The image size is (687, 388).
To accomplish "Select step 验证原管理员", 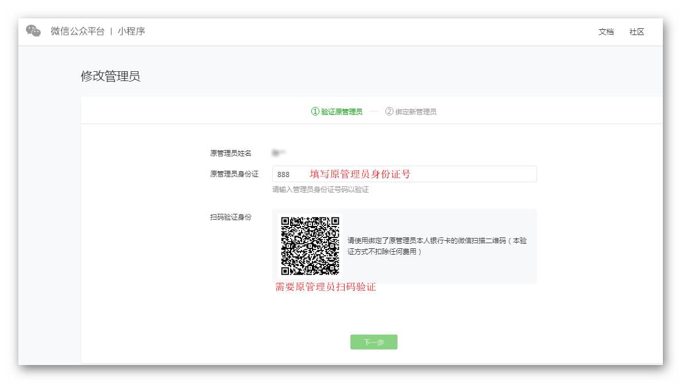I will coord(337,112).
